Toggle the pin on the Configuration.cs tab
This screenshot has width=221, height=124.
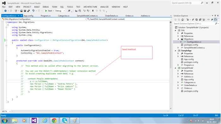[x=18, y=16]
